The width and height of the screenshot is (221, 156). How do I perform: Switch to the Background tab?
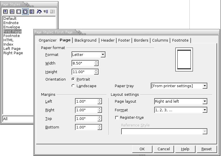[x=85, y=40]
